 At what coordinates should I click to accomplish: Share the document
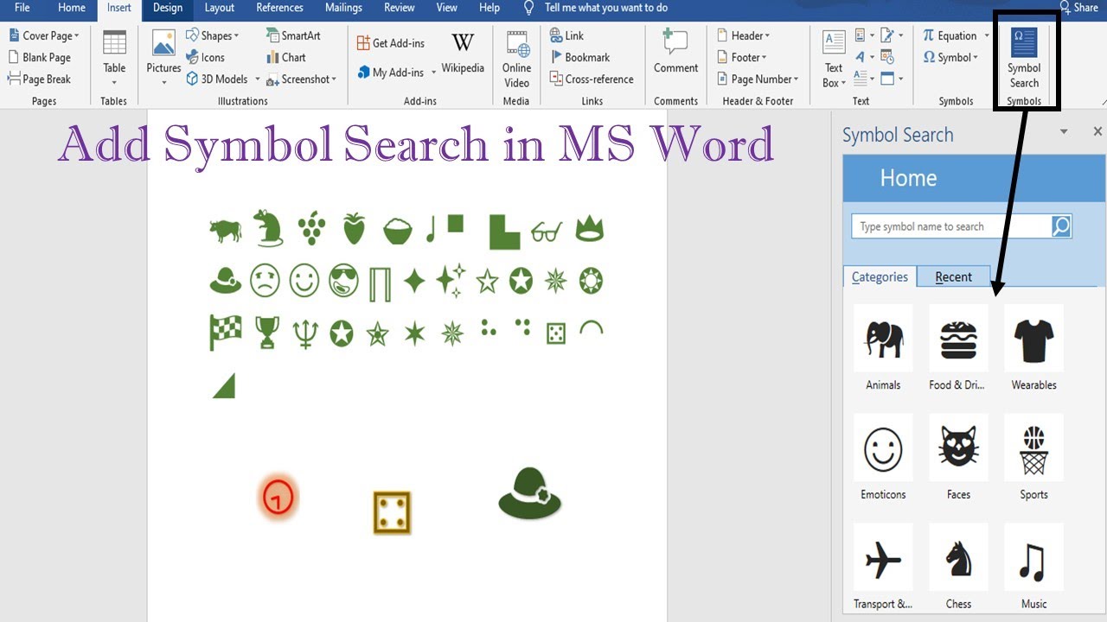(x=1079, y=8)
